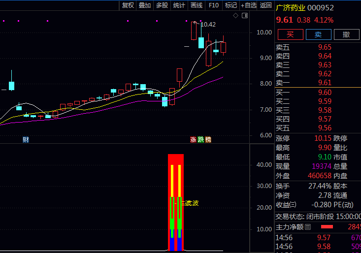Screen dimensions: 361x253
Task: Open the 统计 statistics tool
Action: pyautogui.click(x=179, y=5)
